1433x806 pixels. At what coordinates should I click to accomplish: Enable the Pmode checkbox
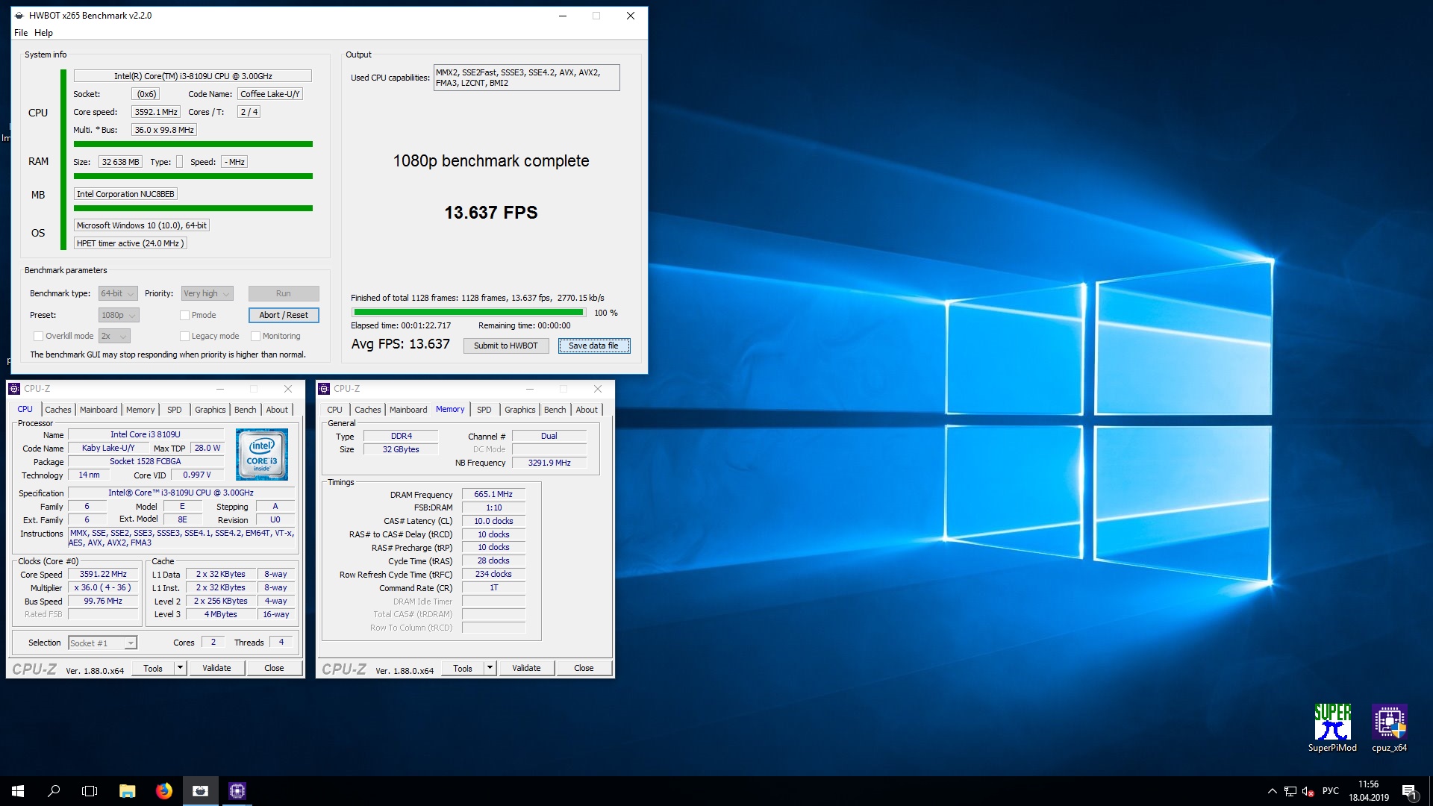tap(184, 315)
